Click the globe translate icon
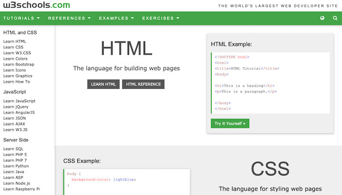Screen dimensions: 342x195 pyautogui.click(x=322, y=18)
